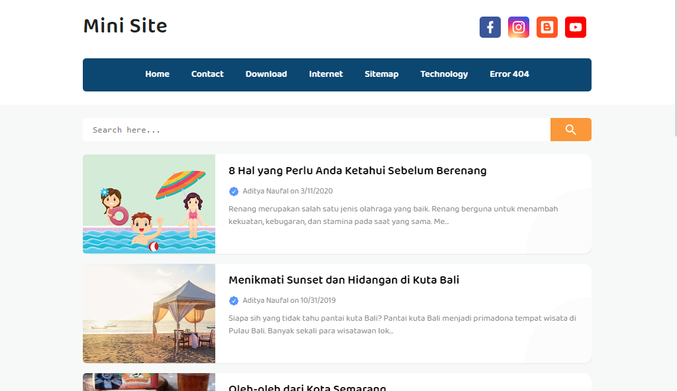Open the Semarang souvenirs thumbnail
Image resolution: width=677 pixels, height=391 pixels.
click(149, 382)
